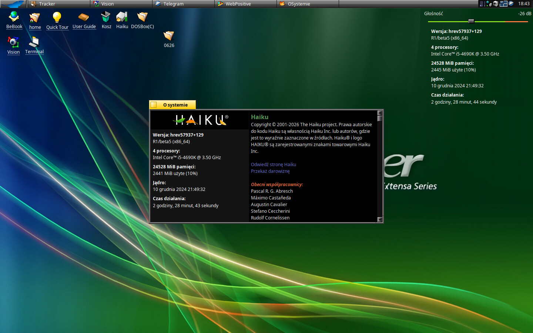Select the Vision desktop icon
Viewport: 533px width, 333px height.
point(14,42)
